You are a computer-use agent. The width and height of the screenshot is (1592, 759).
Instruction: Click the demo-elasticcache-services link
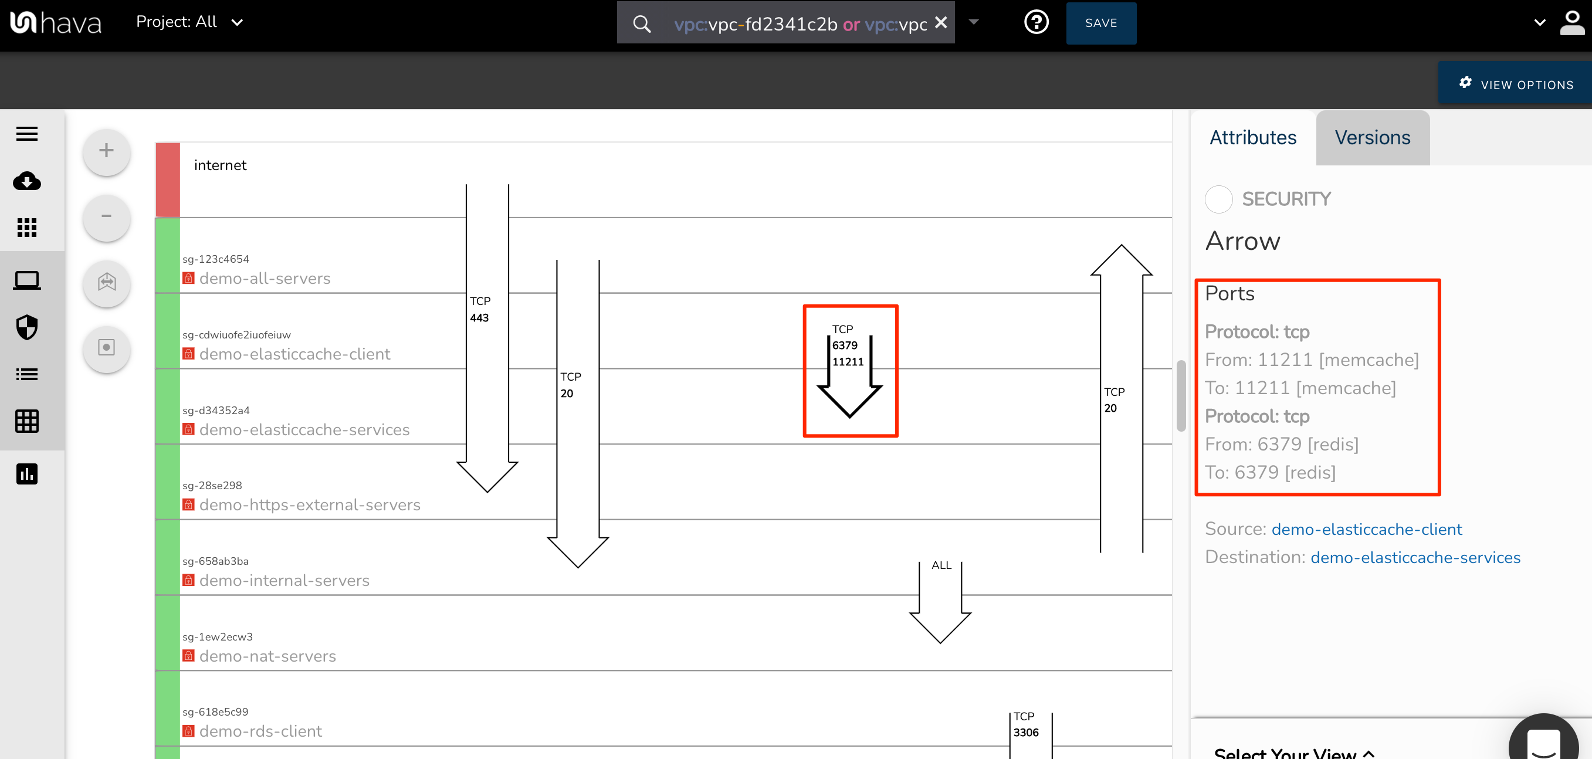point(1415,556)
